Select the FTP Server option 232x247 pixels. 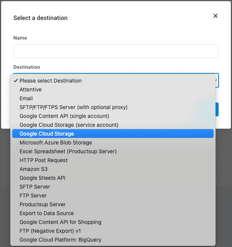pos(33,196)
